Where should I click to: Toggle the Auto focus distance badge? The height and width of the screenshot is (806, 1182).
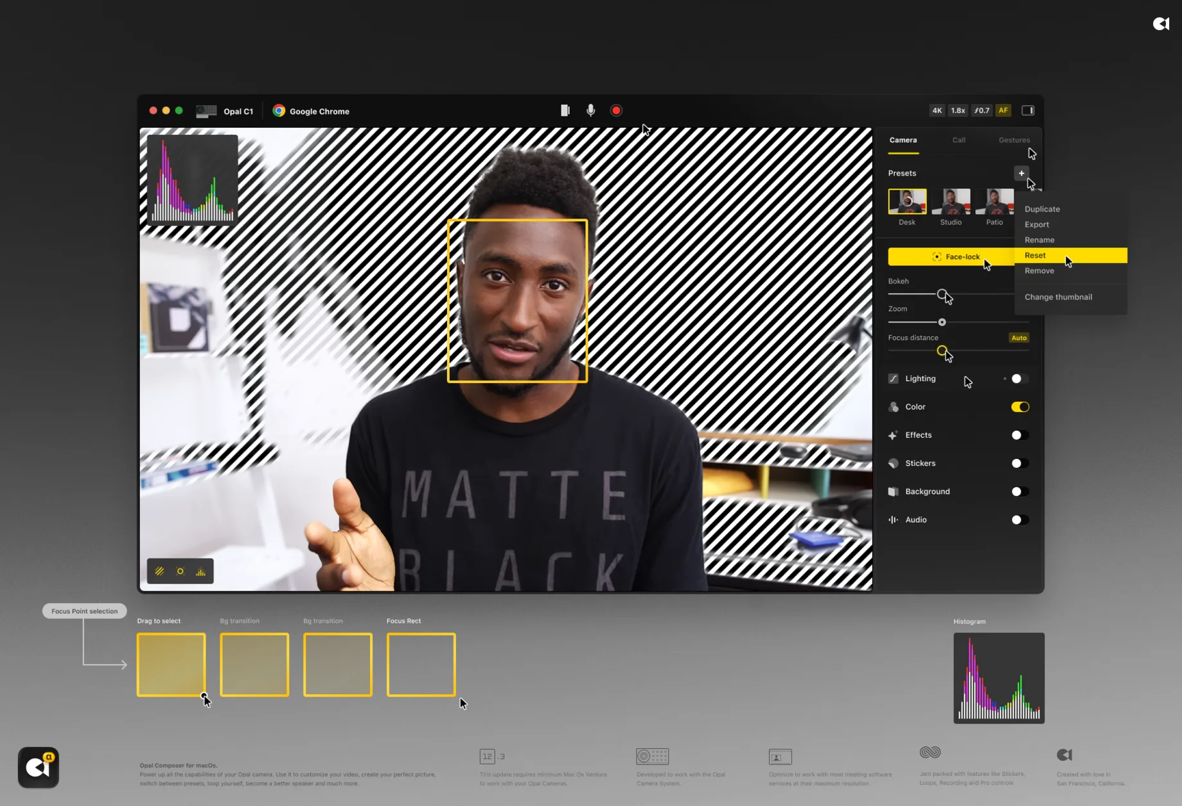click(x=1019, y=338)
